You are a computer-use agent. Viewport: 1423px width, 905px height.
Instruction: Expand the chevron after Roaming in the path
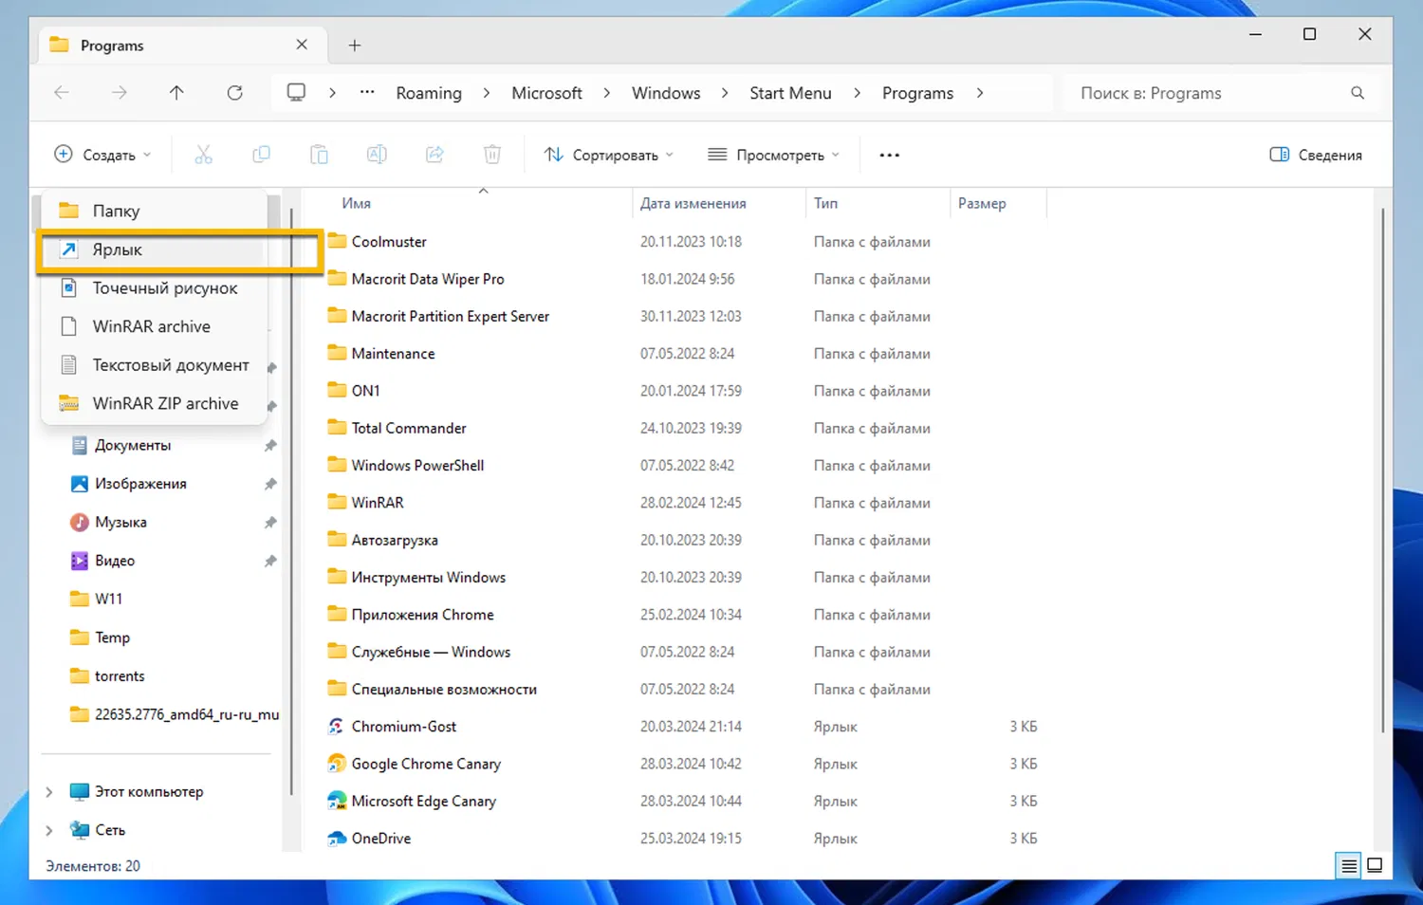(x=487, y=93)
